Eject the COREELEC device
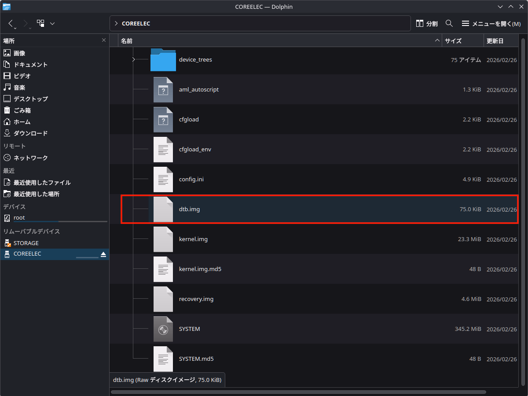528x396 pixels. [x=103, y=254]
